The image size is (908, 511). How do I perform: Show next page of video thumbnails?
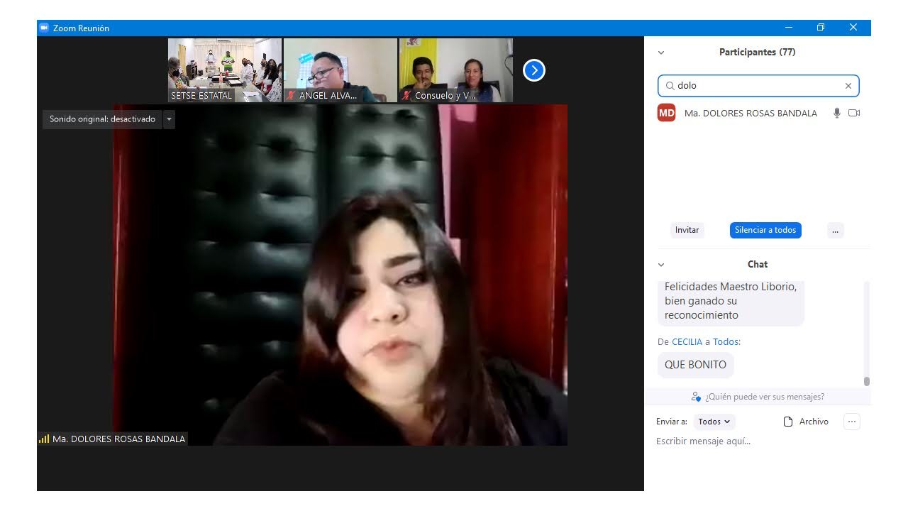534,70
